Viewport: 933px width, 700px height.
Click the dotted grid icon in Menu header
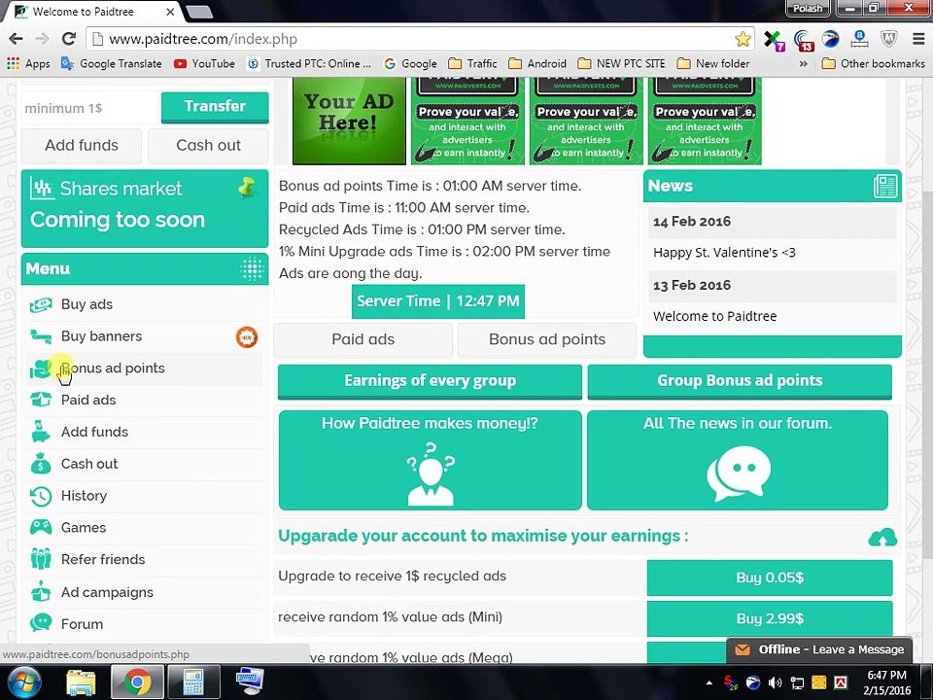[252, 269]
